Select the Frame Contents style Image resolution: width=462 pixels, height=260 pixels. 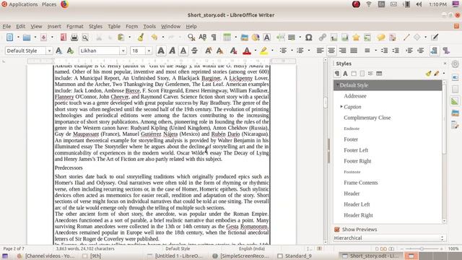coord(361,183)
